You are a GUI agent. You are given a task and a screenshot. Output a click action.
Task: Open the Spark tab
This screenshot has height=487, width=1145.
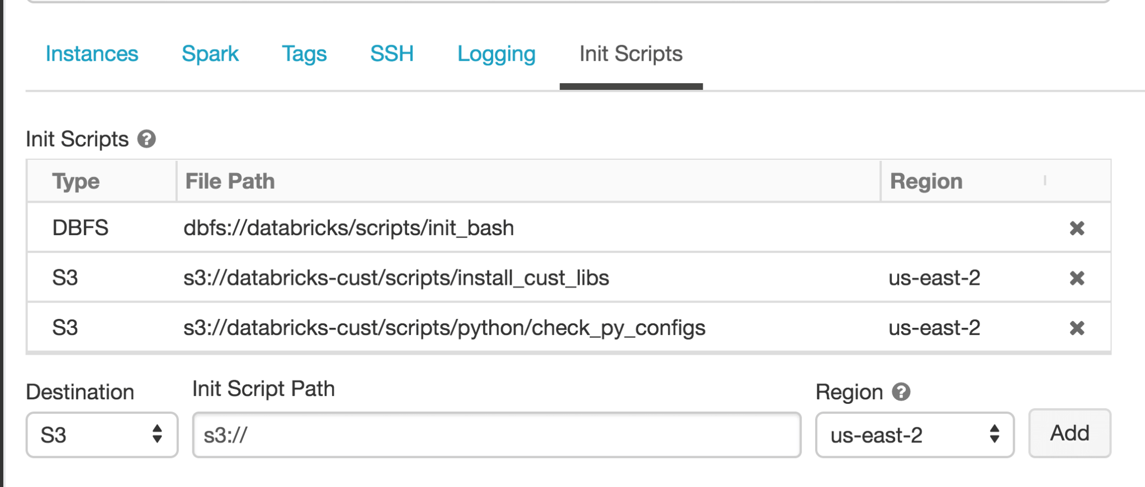click(210, 54)
